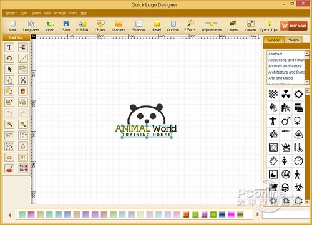Select the Abstract symbol category
The height and width of the screenshot is (225, 312).
pyautogui.click(x=275, y=54)
